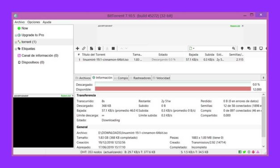Open the Rastreadores tab

coord(140,78)
